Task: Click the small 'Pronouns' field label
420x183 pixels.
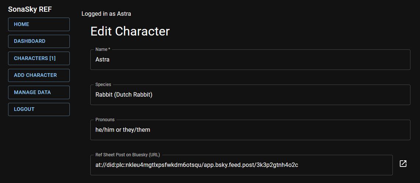Action: pyautogui.click(x=105, y=120)
